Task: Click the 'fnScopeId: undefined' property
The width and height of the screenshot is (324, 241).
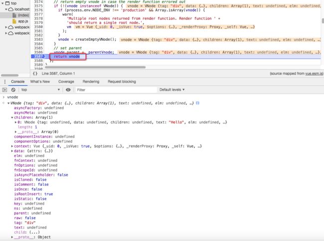Action: 36,170
